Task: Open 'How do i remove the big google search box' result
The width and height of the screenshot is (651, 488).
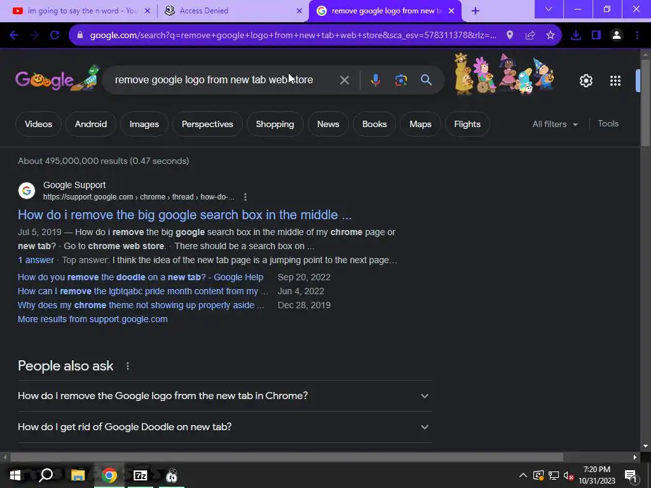Action: [x=185, y=215]
